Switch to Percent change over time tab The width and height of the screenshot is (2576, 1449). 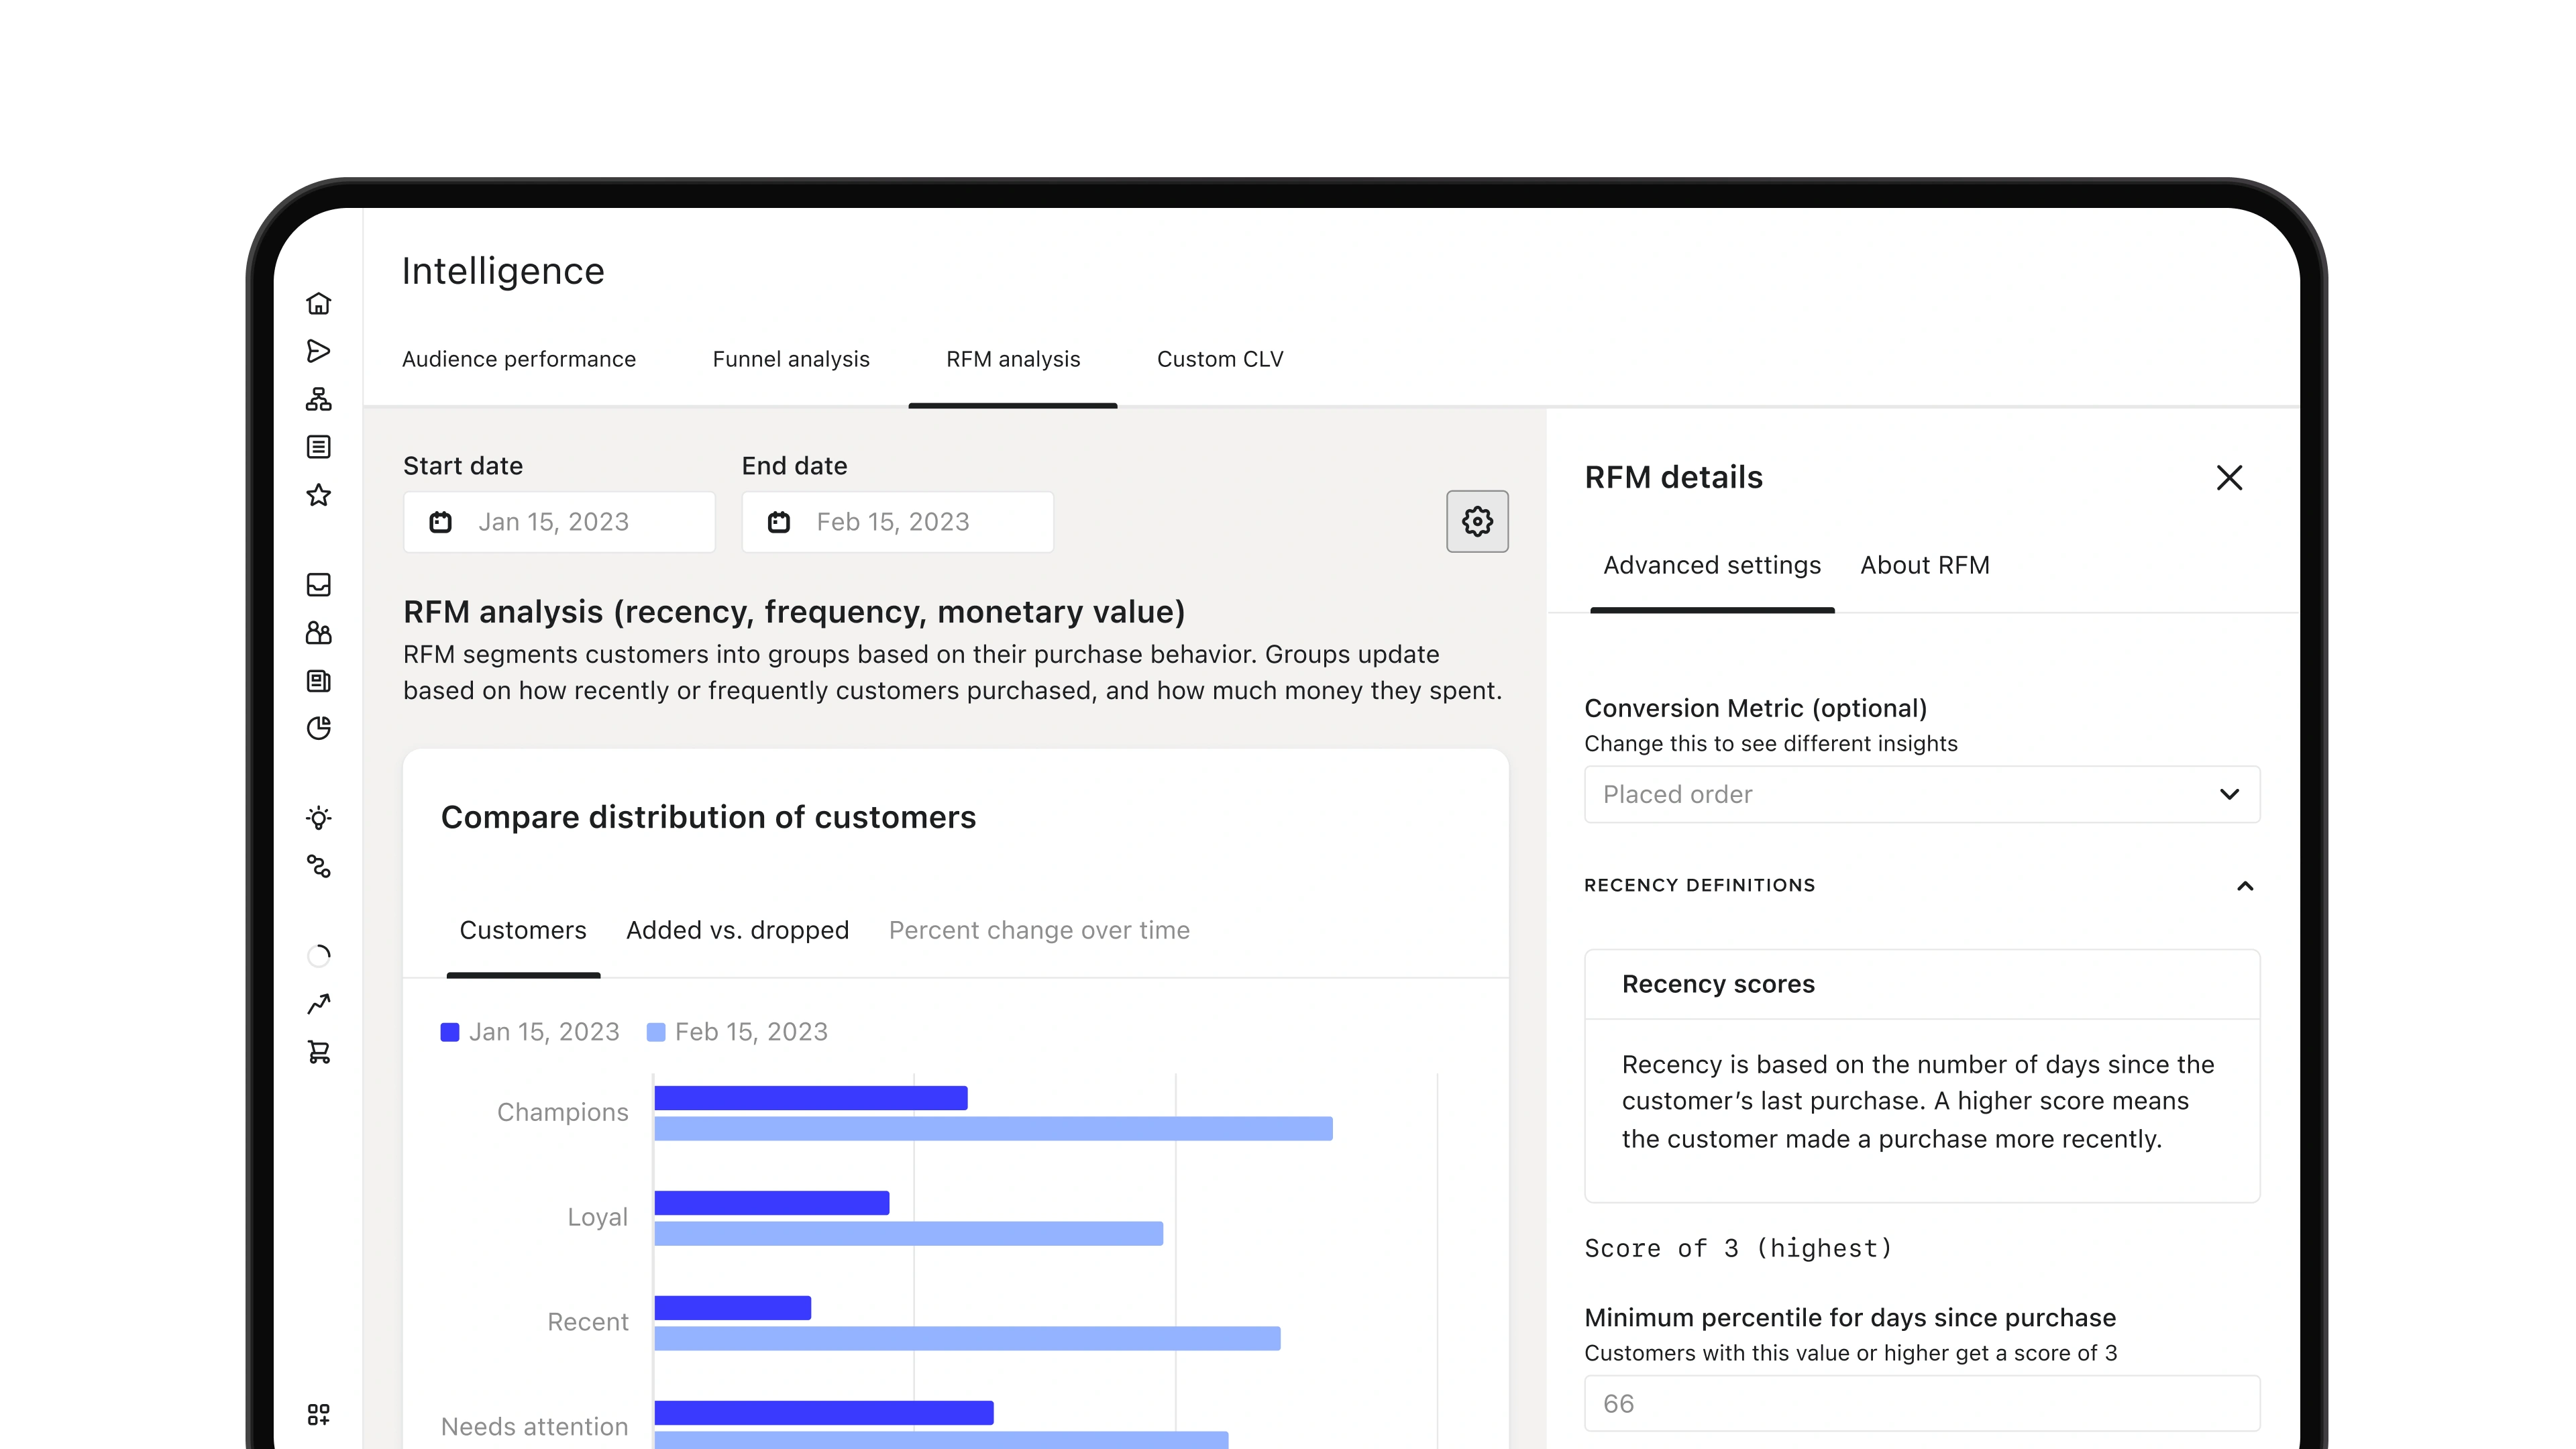(1039, 930)
